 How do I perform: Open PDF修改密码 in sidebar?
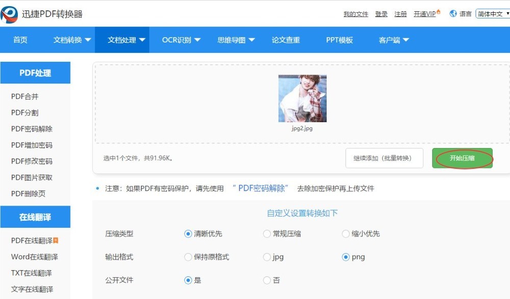pyautogui.click(x=32, y=161)
